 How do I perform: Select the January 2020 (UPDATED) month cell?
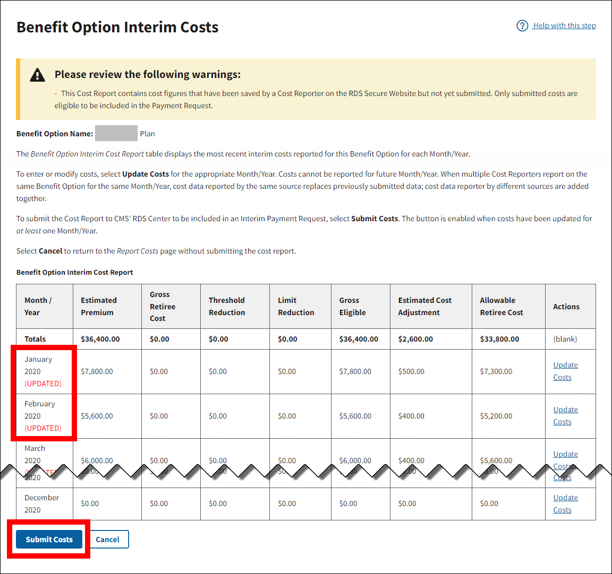click(x=42, y=371)
